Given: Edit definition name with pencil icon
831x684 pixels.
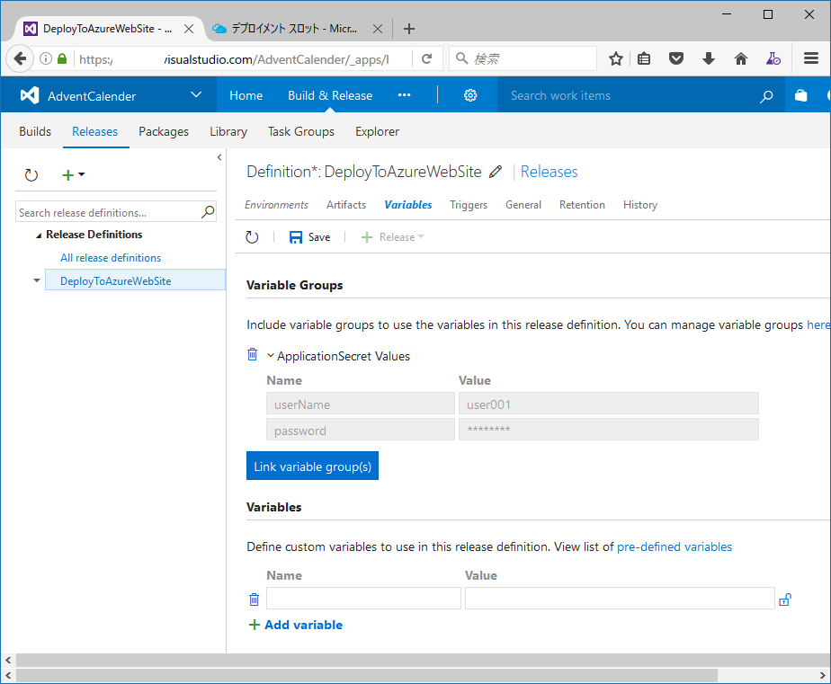Looking at the screenshot, I should (496, 172).
